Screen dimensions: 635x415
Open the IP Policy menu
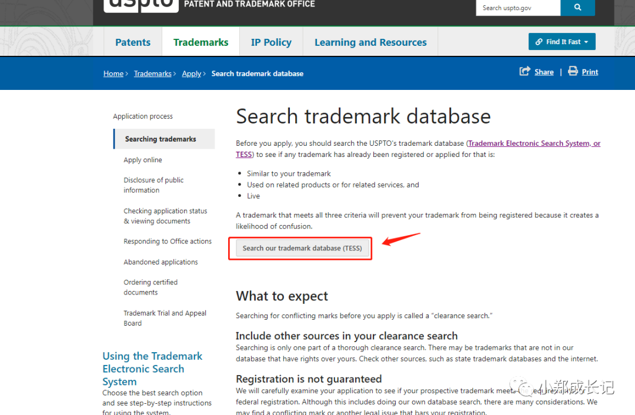pos(271,42)
